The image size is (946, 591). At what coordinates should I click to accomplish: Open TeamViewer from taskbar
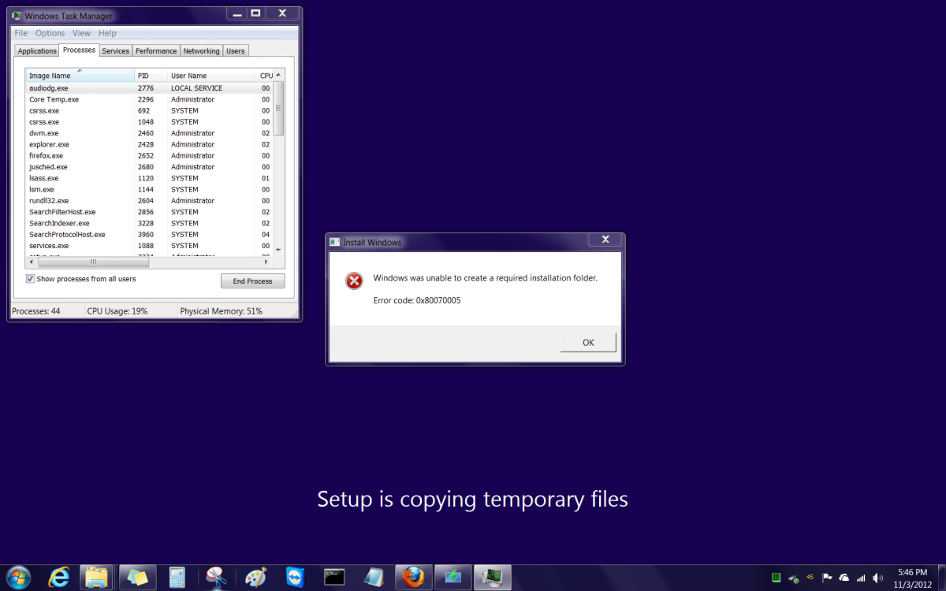[x=295, y=577]
